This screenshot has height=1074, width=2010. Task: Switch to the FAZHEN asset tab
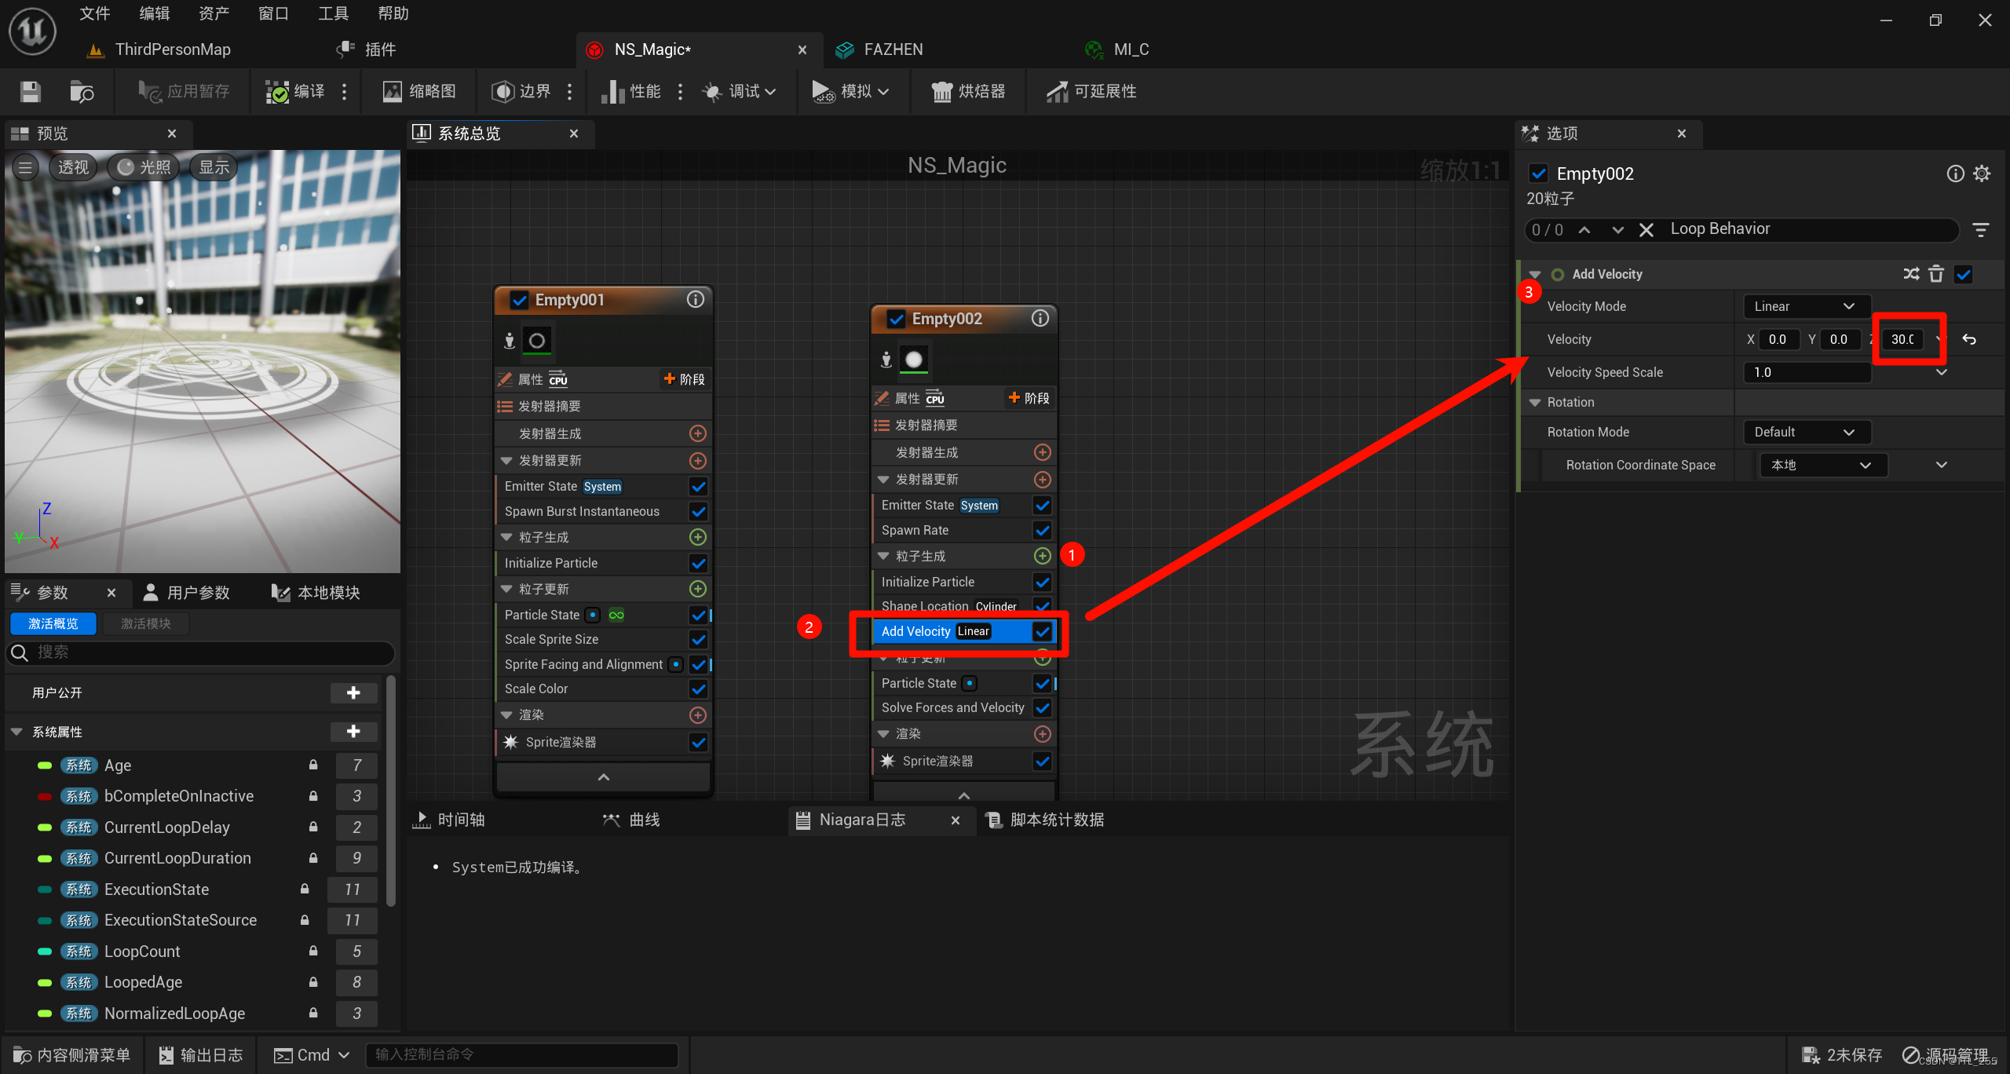click(893, 49)
